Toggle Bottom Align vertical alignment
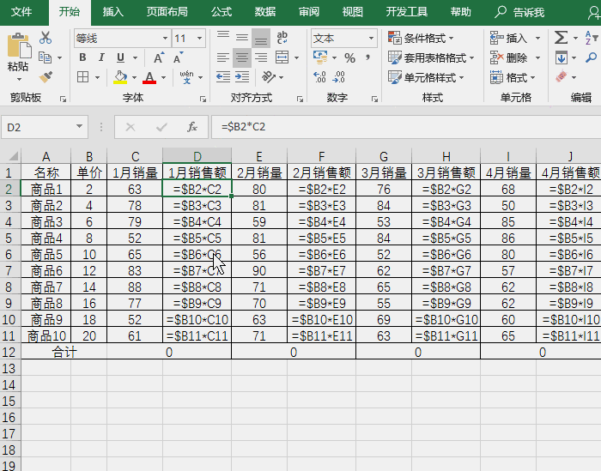 click(x=261, y=38)
